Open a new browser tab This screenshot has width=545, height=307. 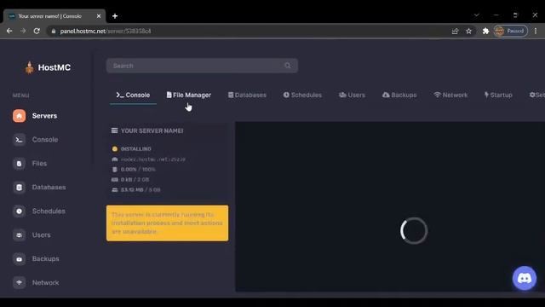point(115,16)
